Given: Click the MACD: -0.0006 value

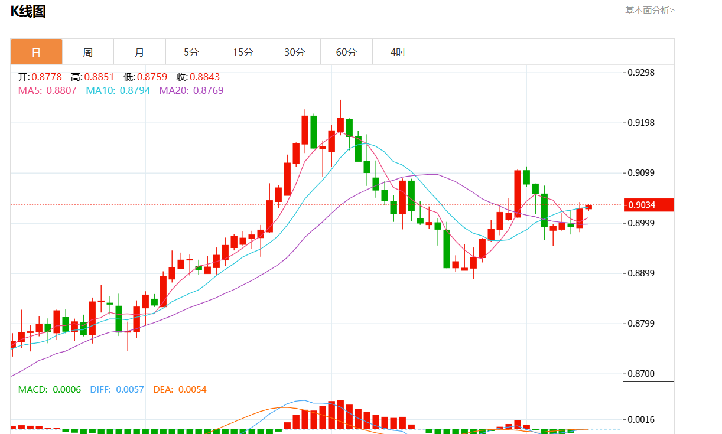Looking at the screenshot, I should [49, 390].
